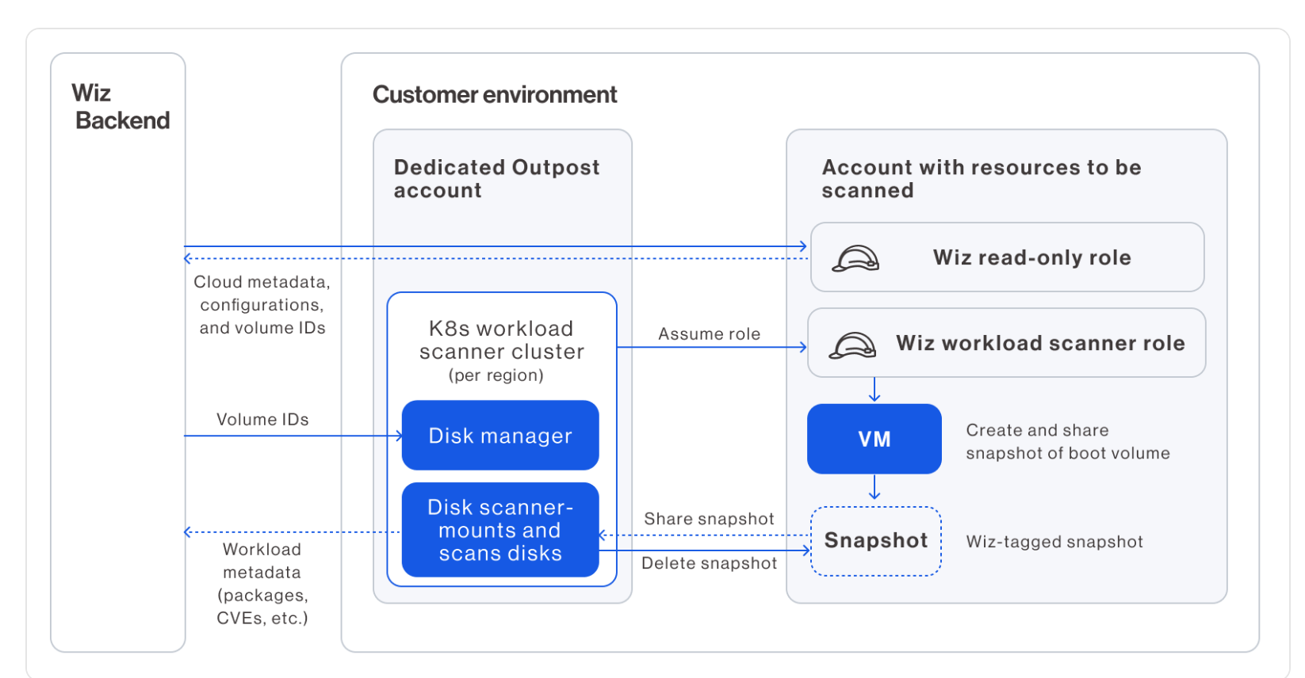Screen dimensions: 1305x678
Task: Click the "Wiz Backend" title
Action: tap(121, 107)
